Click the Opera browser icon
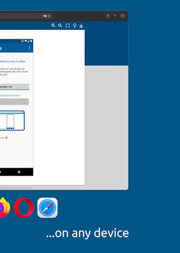This screenshot has width=180, height=253. coord(24,208)
